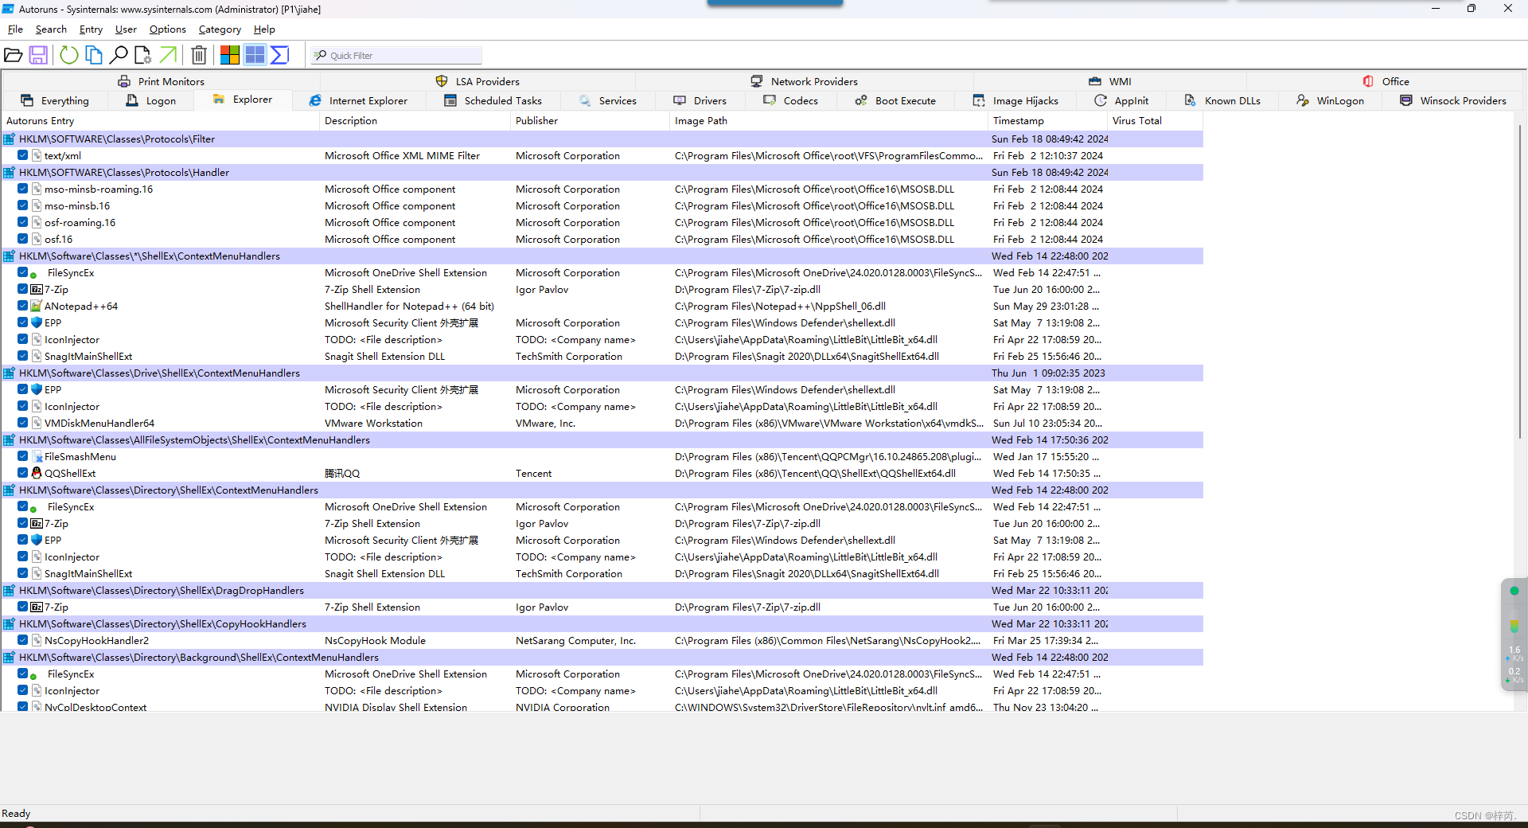Open the Category menu
Viewport: 1528px width, 828px height.
coord(220,29)
